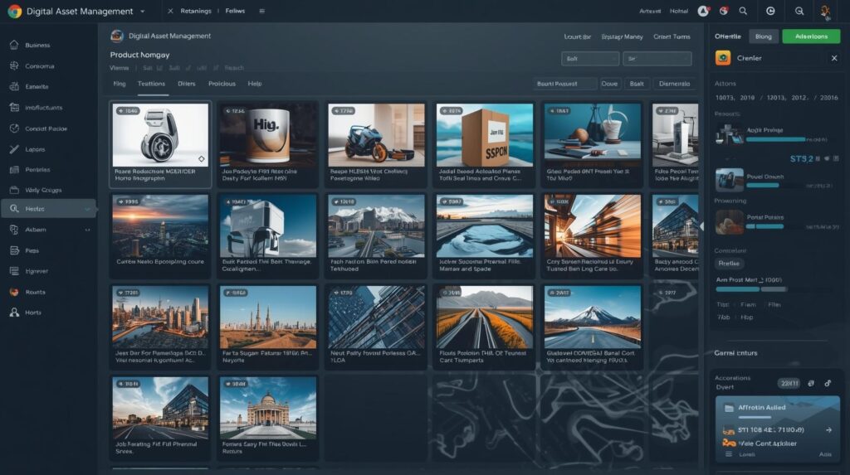
Task: Click clock history icon in top bar
Action: tap(770, 11)
